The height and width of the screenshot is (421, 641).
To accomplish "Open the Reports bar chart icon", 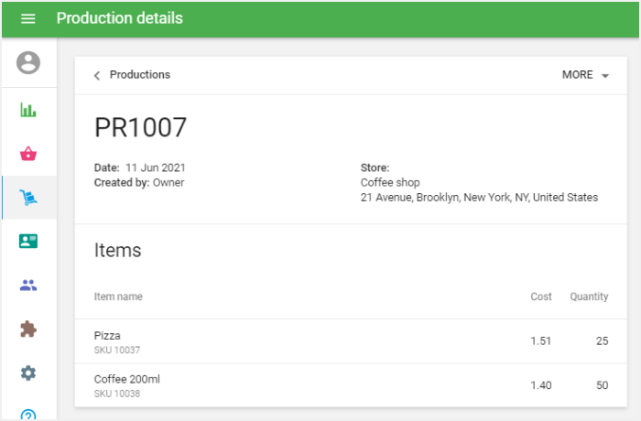I will tap(28, 110).
